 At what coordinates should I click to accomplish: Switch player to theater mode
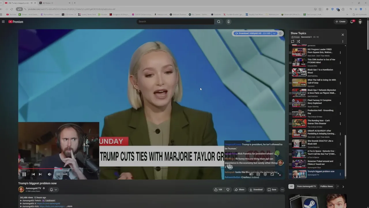272,174
